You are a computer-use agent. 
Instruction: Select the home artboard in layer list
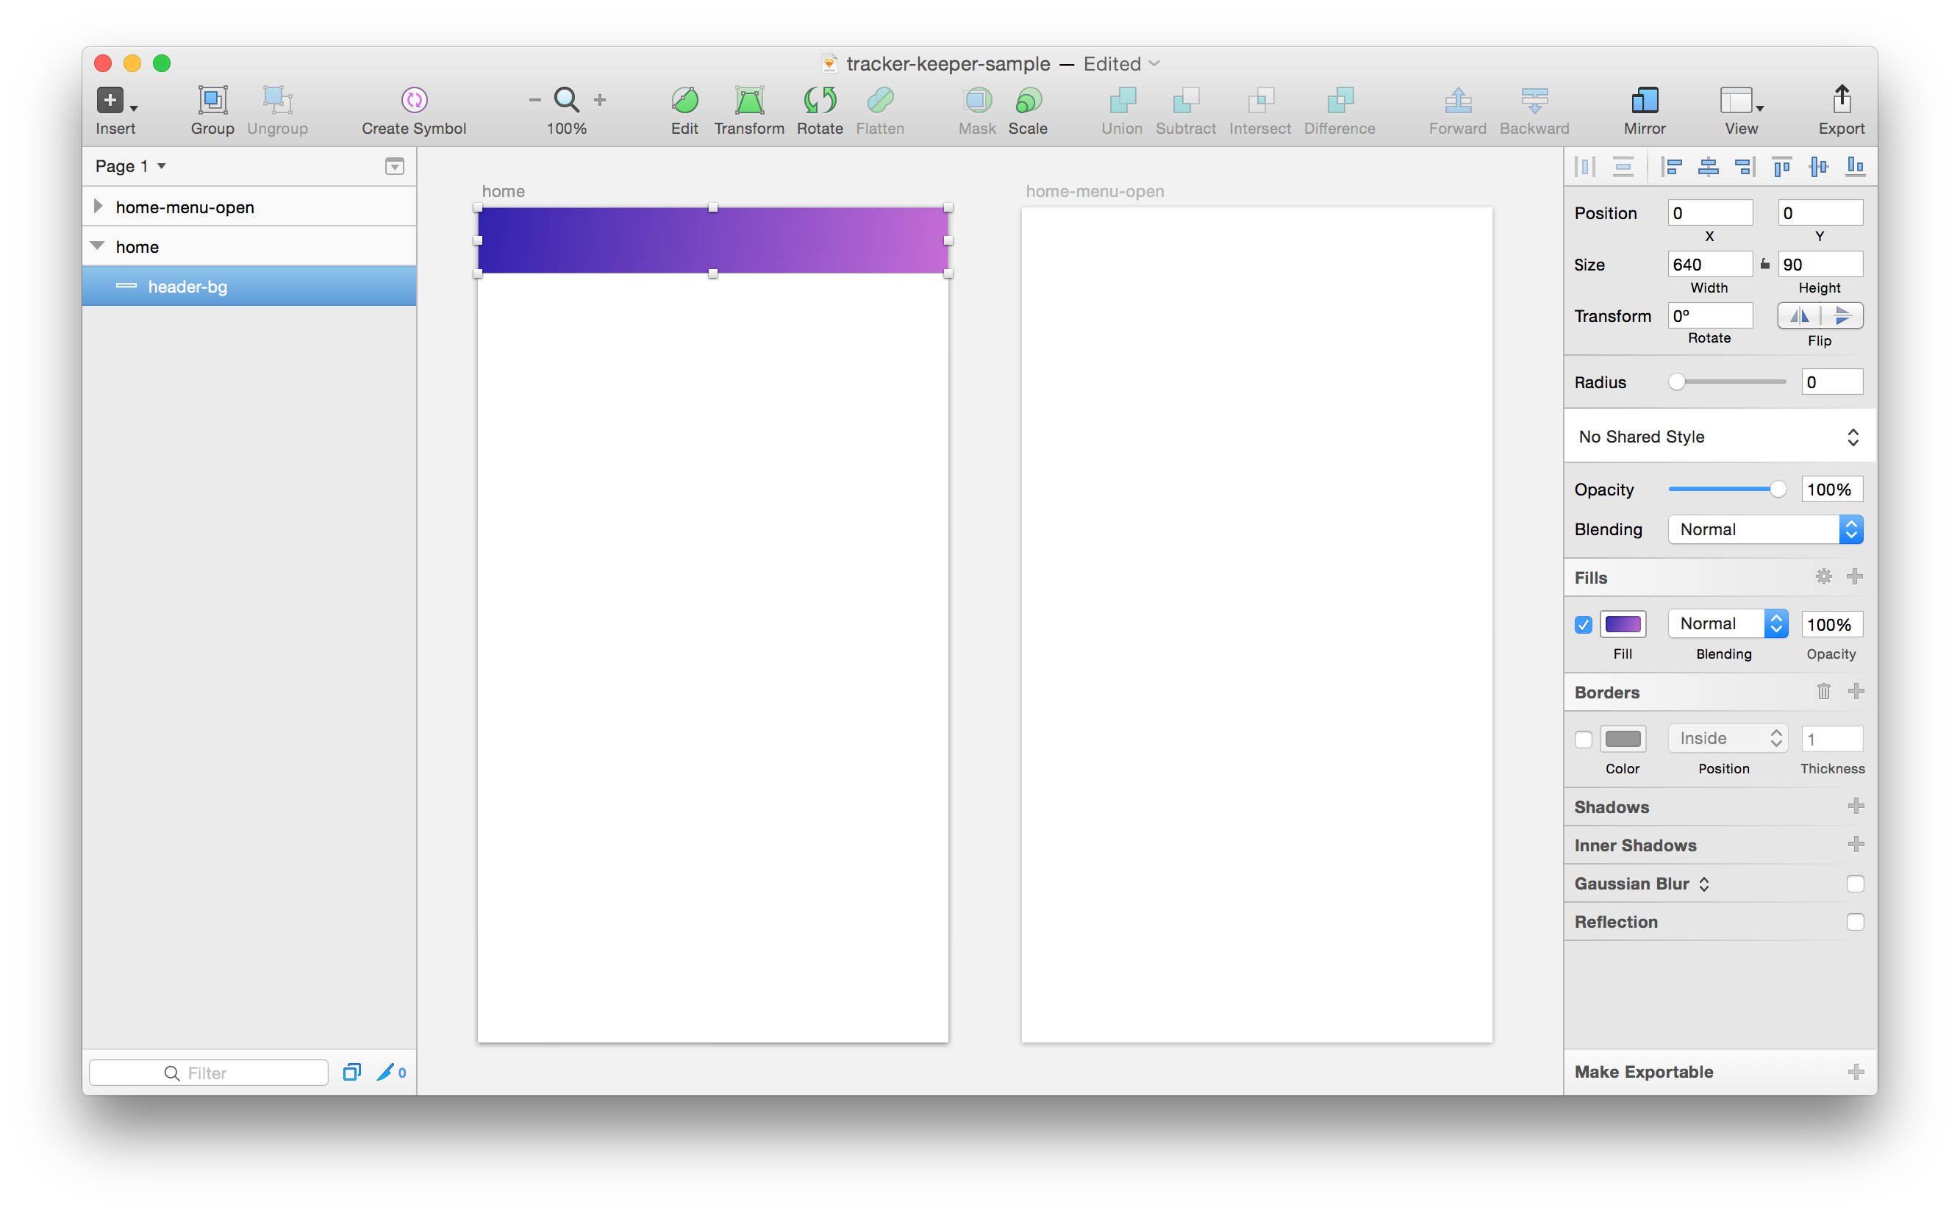tap(137, 247)
